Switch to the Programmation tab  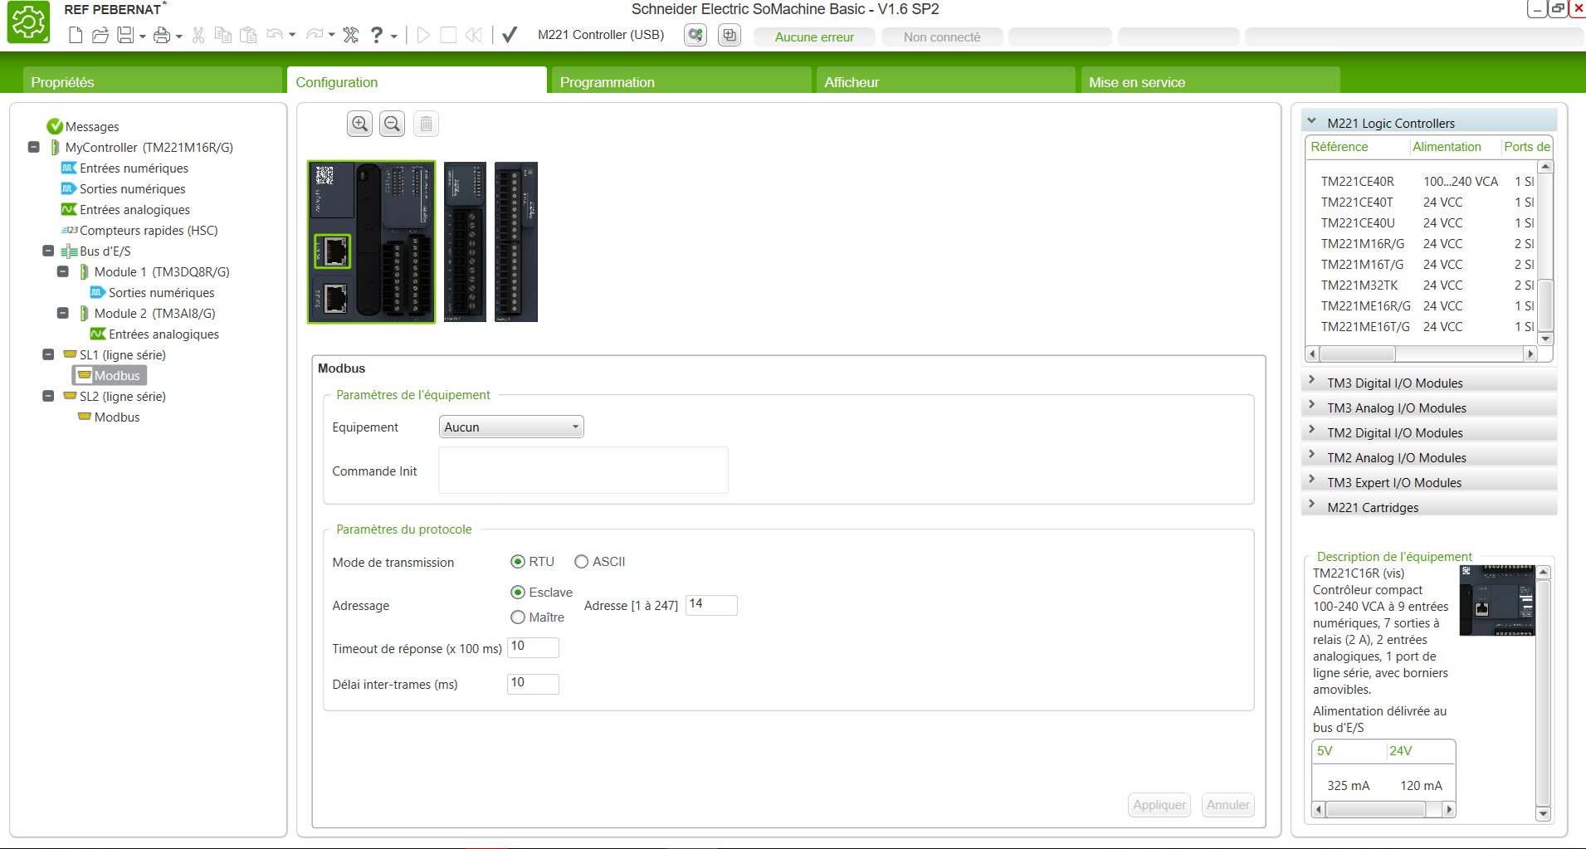607,82
